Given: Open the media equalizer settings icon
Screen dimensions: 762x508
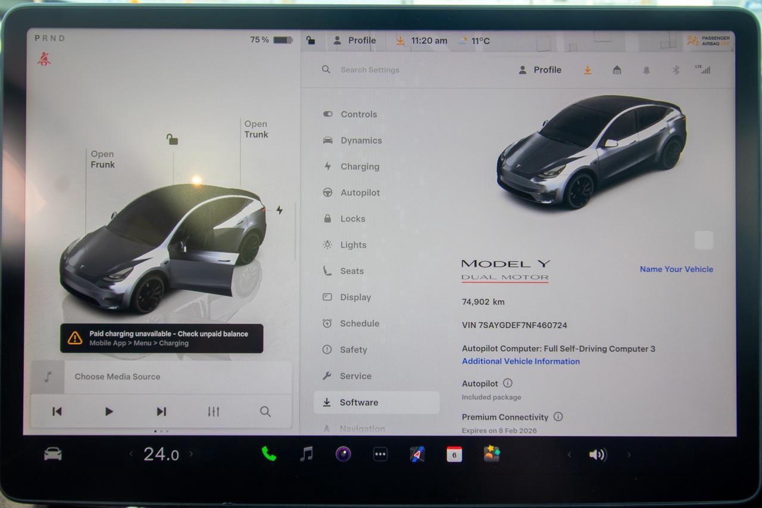Looking at the screenshot, I should tap(214, 412).
